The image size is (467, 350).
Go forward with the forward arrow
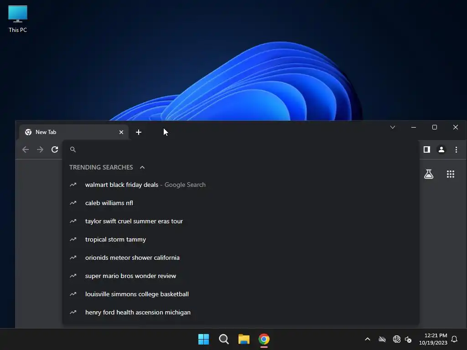point(40,149)
